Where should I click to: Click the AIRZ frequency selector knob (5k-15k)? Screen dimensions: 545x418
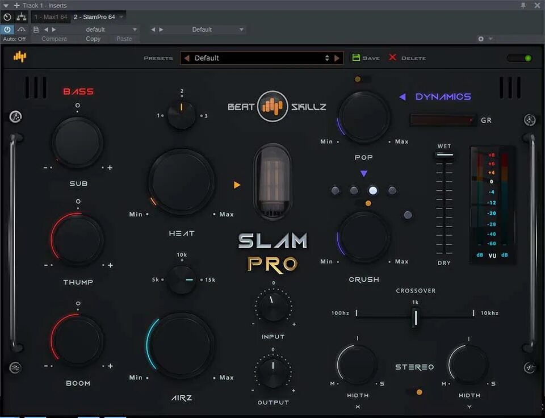coord(182,279)
